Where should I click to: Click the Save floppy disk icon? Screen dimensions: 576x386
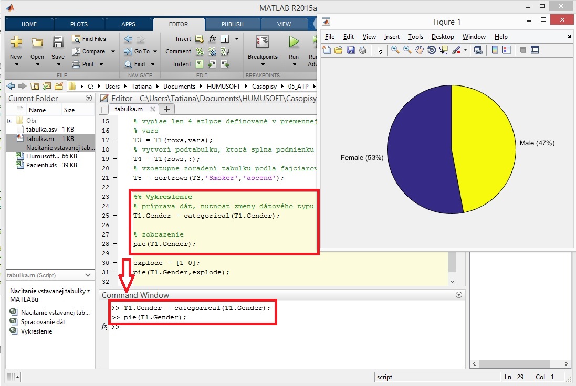pos(58,42)
